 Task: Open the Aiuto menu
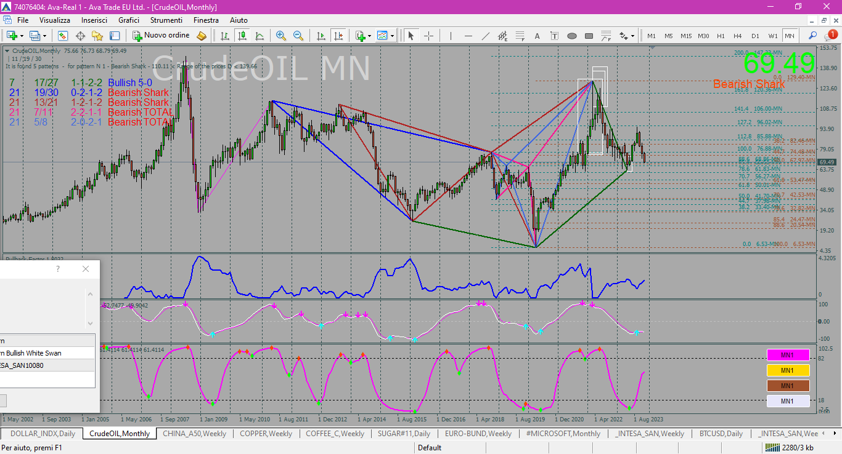click(239, 20)
